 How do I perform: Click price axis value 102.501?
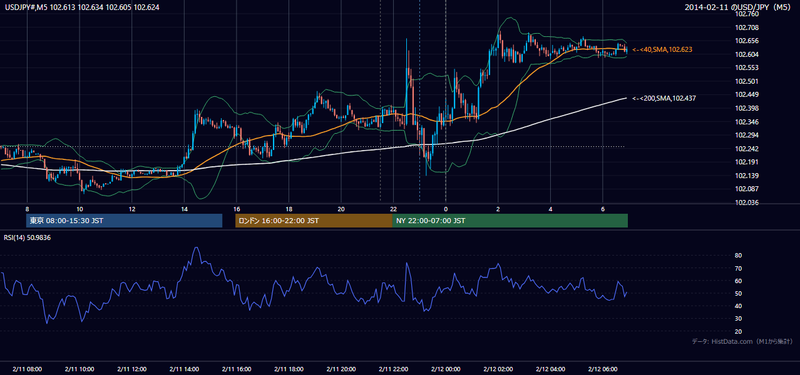tap(748, 81)
